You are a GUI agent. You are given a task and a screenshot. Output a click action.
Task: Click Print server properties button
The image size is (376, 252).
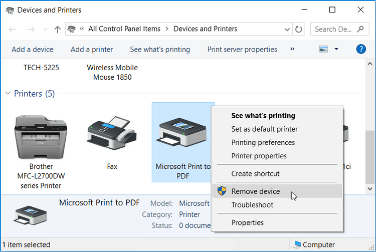click(242, 49)
